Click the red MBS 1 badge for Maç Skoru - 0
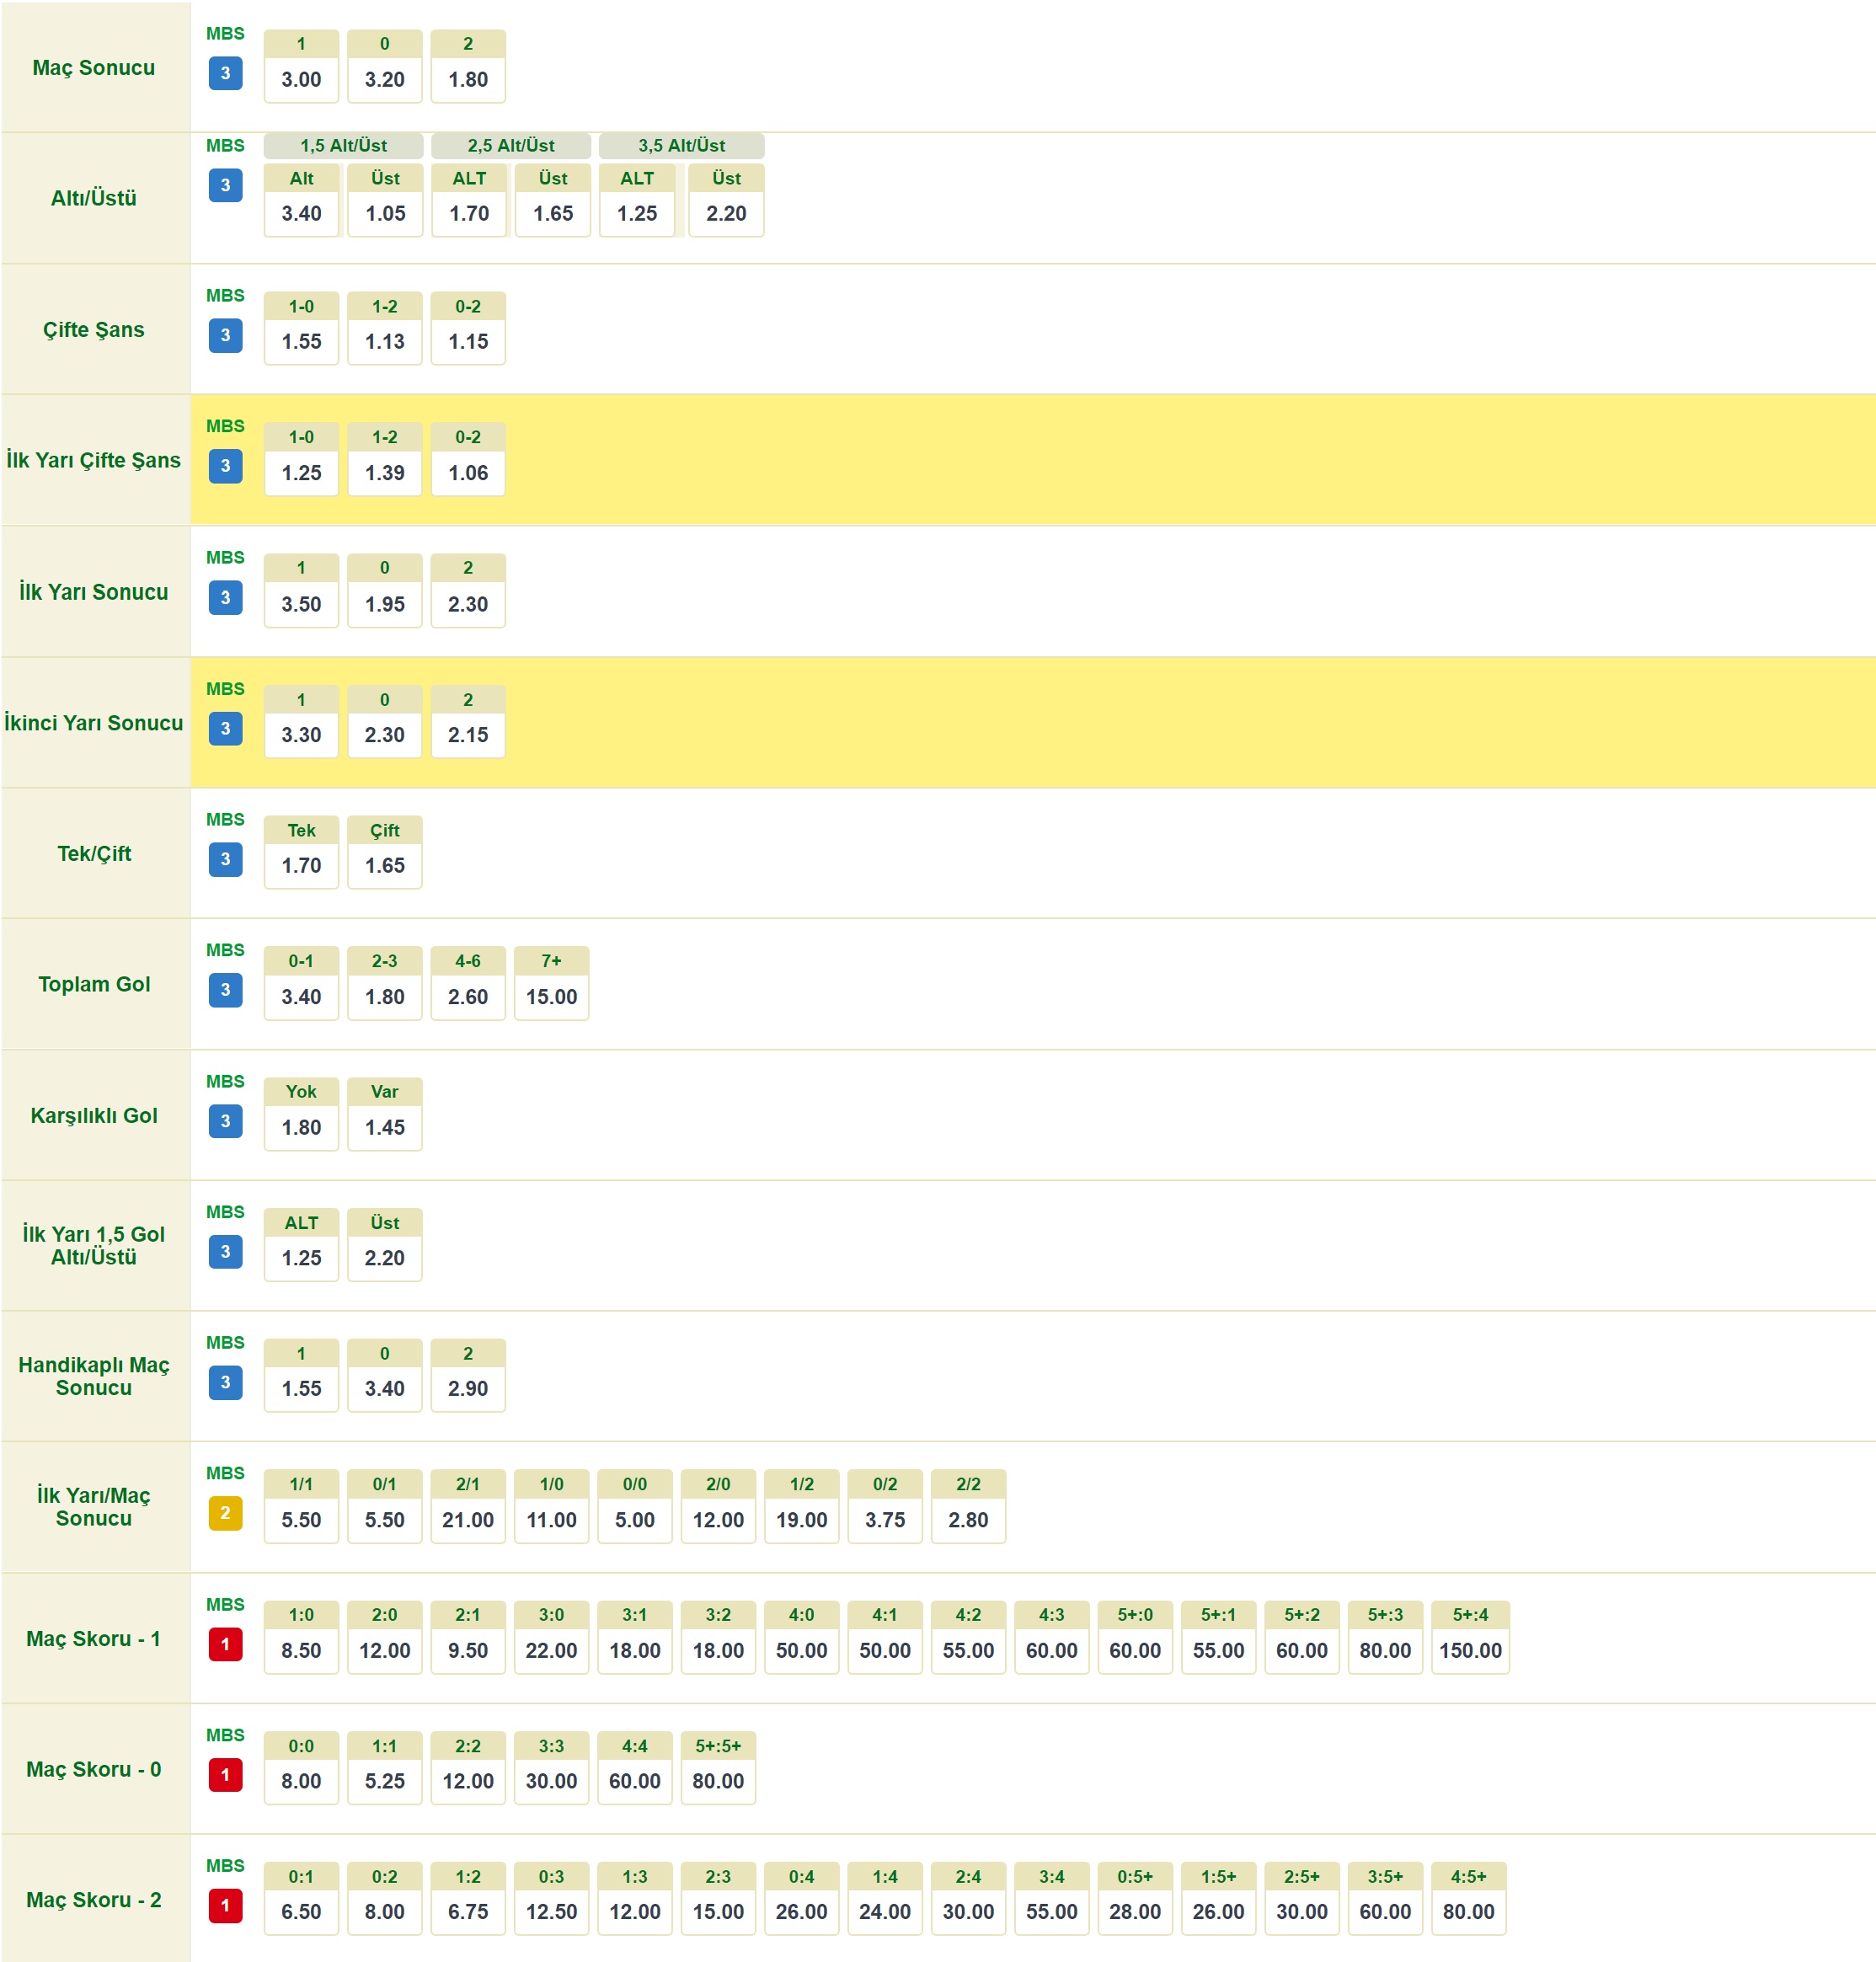The height and width of the screenshot is (1962, 1876). click(225, 1775)
